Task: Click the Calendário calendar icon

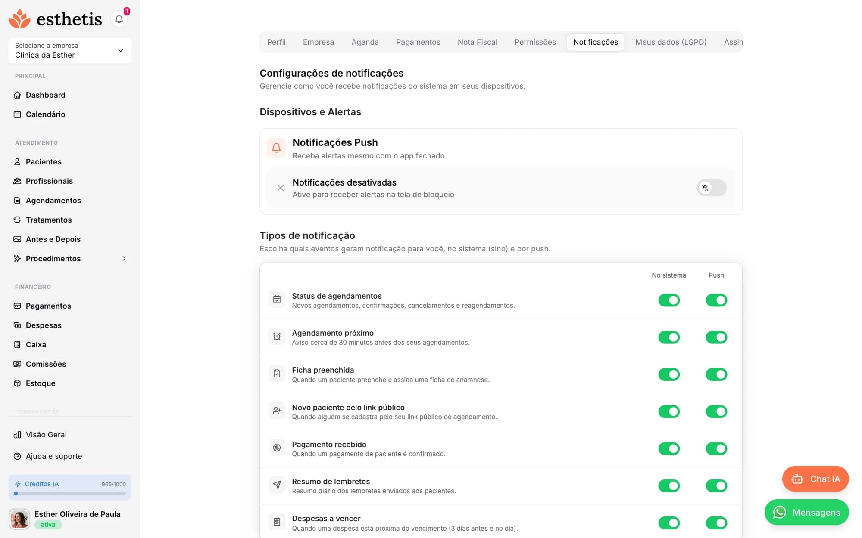Action: point(17,114)
